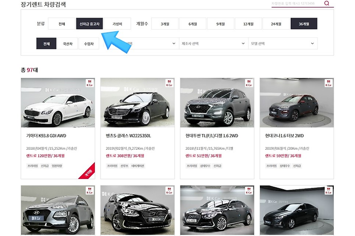Choose the 6개월 rental period
The image size is (355, 236).
[x=193, y=24]
